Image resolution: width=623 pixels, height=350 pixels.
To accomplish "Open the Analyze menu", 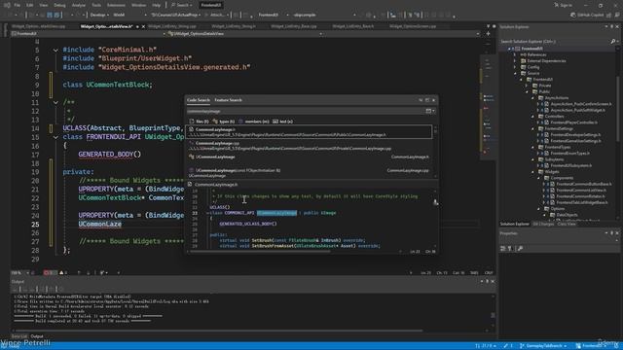I will [78, 5].
